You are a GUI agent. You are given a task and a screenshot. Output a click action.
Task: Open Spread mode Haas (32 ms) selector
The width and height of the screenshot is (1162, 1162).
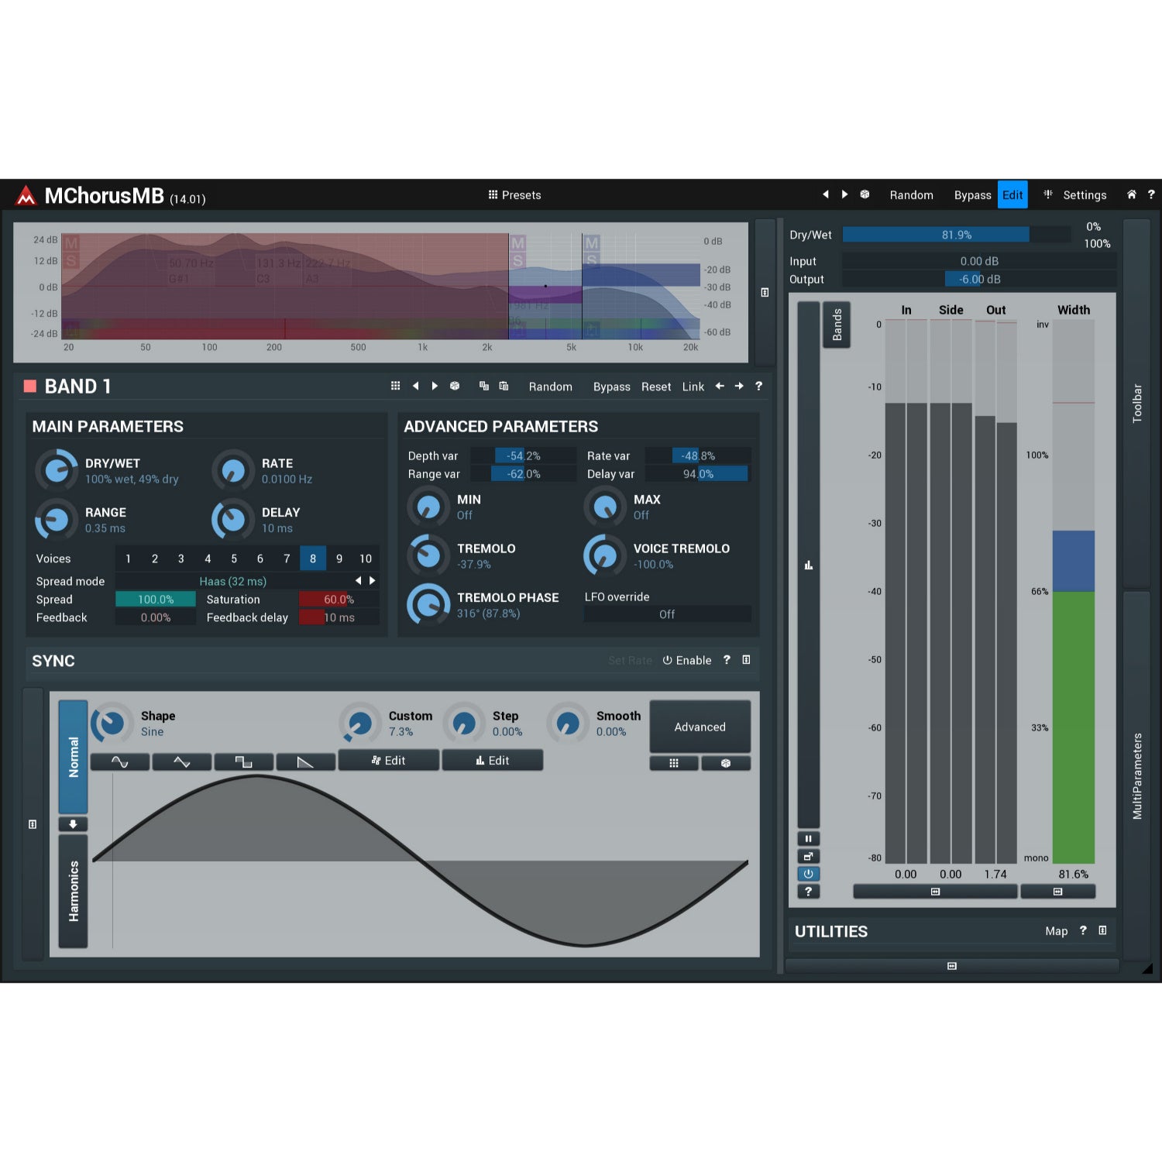232,581
